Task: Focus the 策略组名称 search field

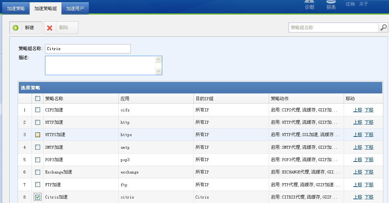Action: (334, 28)
